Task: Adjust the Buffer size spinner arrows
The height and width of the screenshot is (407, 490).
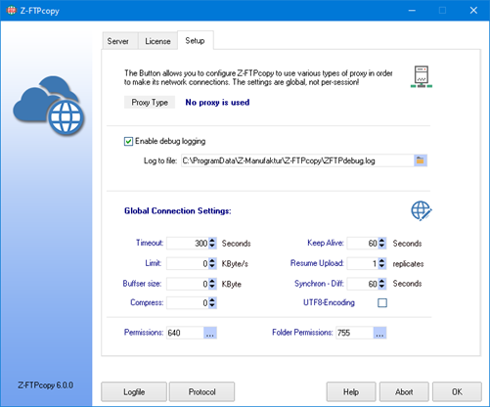Action: point(212,284)
